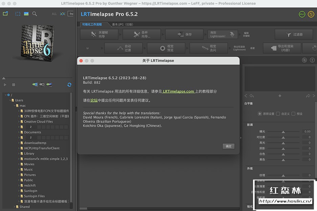Open the 圣杯向导 wizard button
The width and height of the screenshot is (317, 211).
click(142, 34)
